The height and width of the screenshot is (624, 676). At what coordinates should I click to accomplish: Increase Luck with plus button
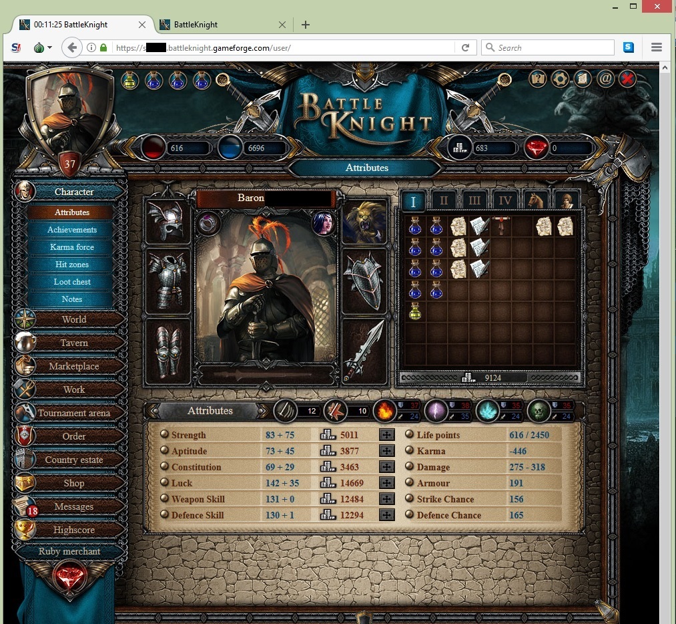(387, 483)
